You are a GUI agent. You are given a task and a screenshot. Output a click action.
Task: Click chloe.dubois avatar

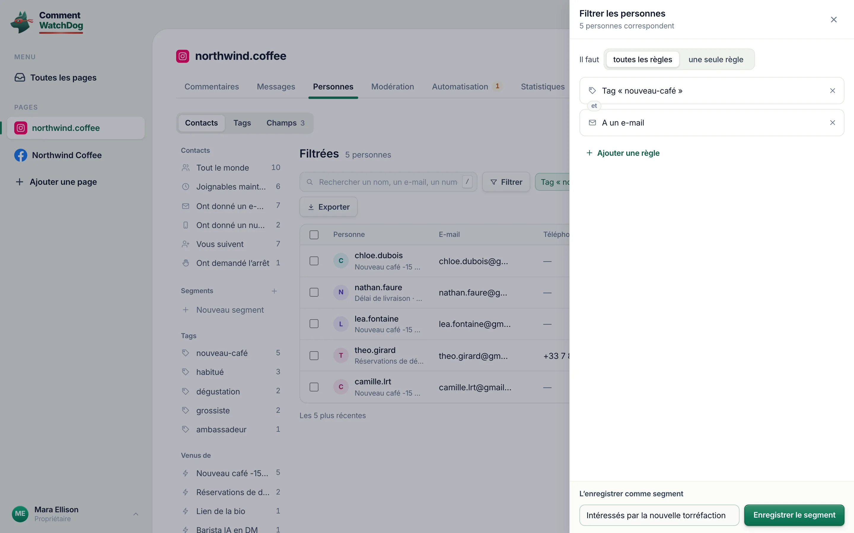click(x=341, y=261)
